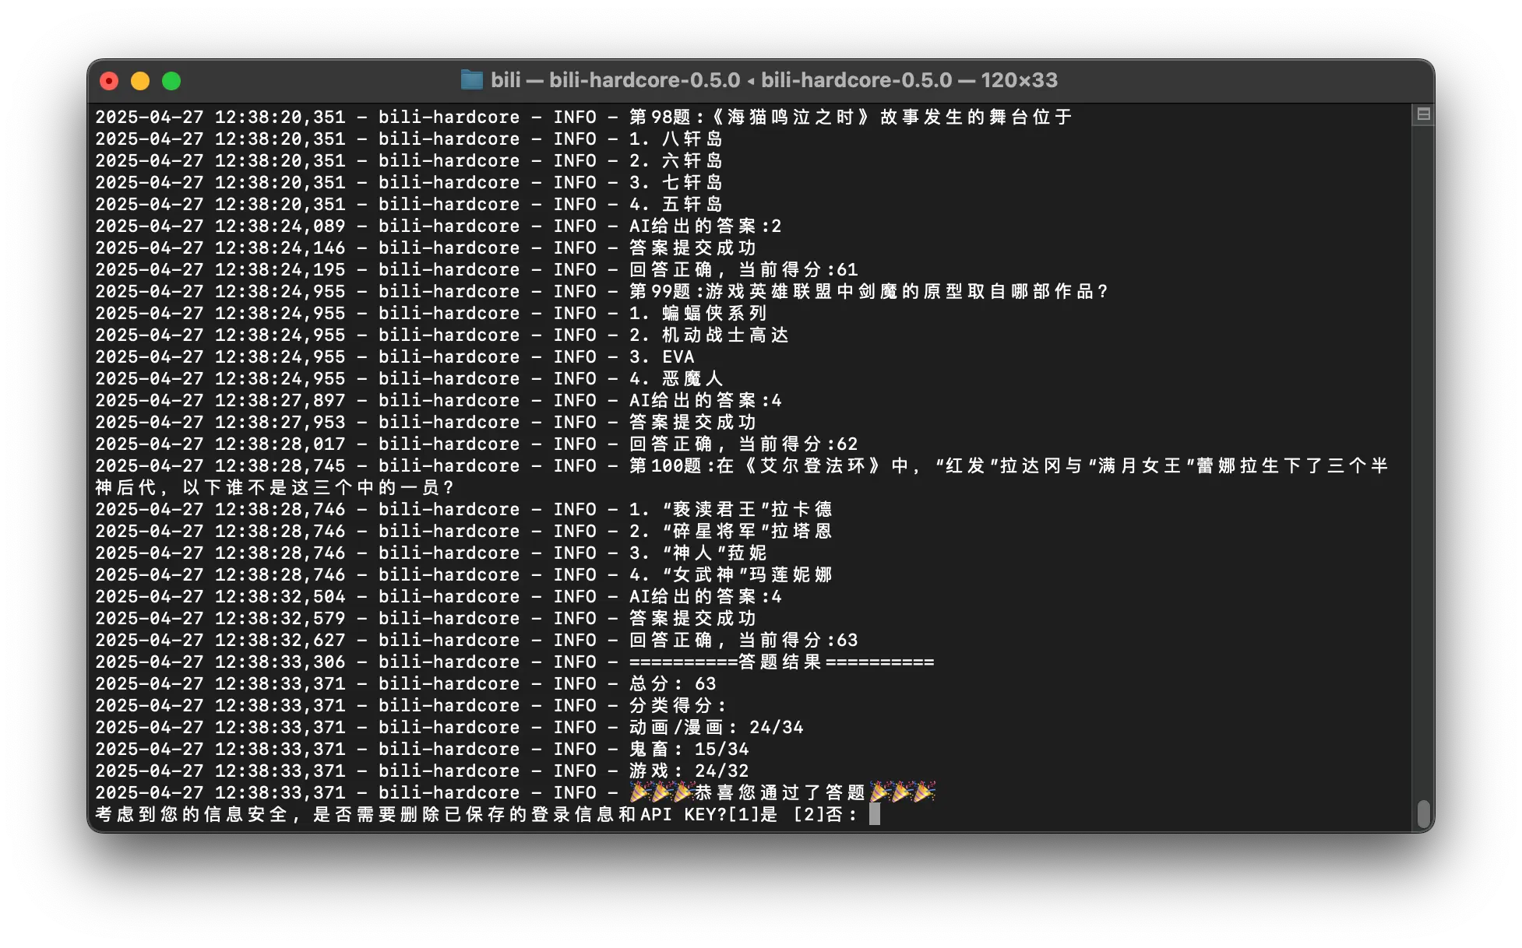Click the folder proxy icon in title bar

point(471,80)
